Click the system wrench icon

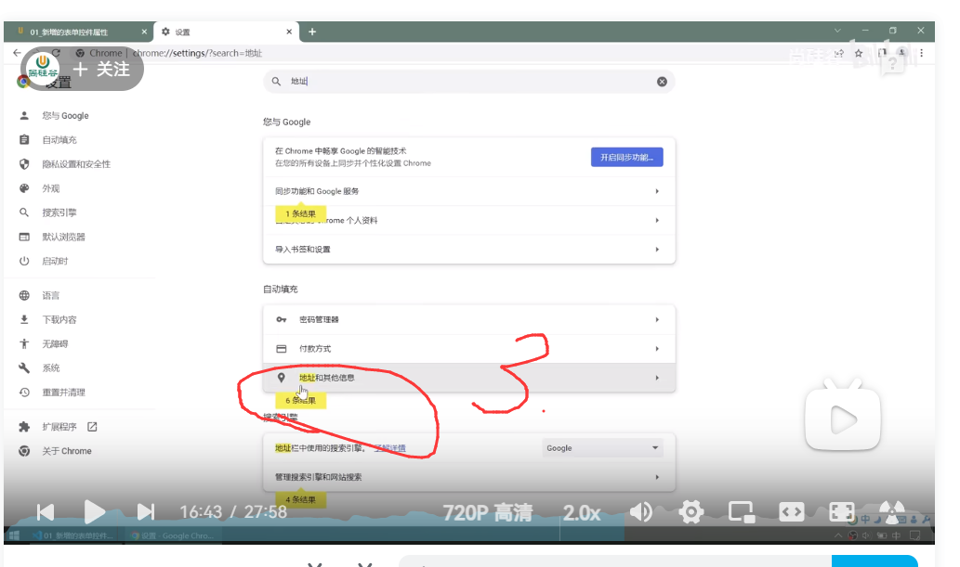(24, 367)
